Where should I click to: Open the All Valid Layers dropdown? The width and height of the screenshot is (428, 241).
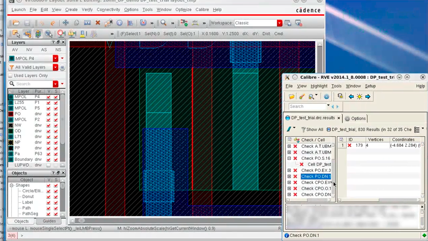pos(55,67)
